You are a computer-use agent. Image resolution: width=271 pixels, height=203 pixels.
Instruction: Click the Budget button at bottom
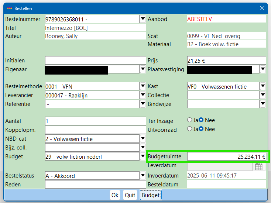click(150, 195)
